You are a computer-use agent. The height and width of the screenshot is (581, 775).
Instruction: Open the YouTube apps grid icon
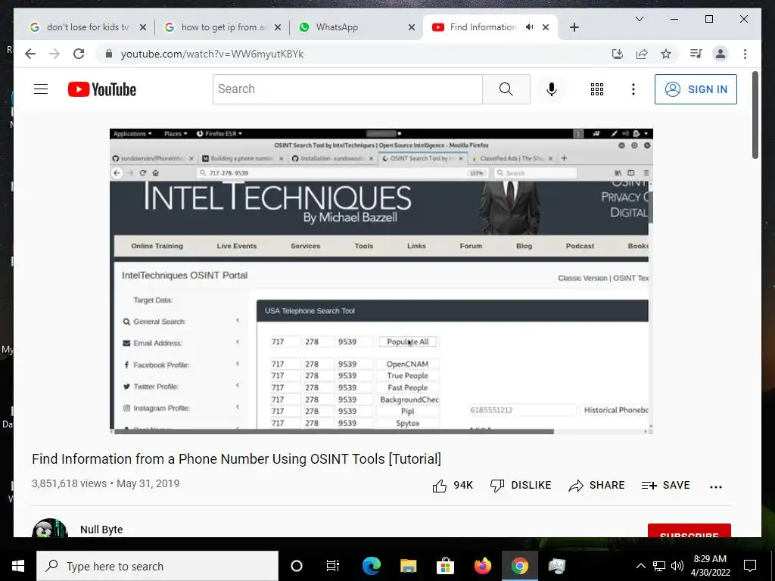point(597,89)
